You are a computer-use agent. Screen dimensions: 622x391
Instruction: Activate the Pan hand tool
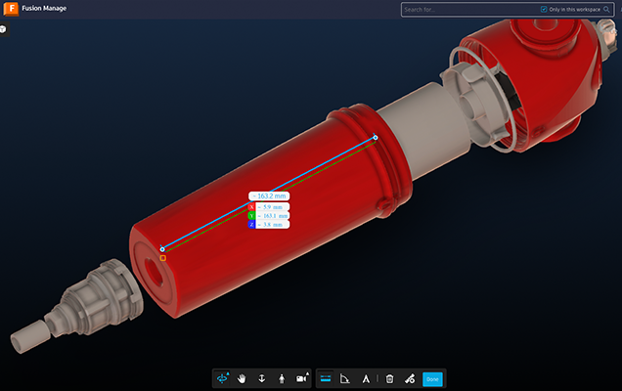(243, 378)
